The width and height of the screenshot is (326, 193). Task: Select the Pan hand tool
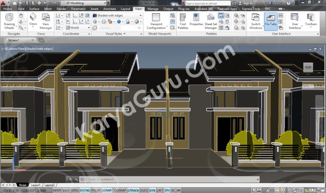21,16
